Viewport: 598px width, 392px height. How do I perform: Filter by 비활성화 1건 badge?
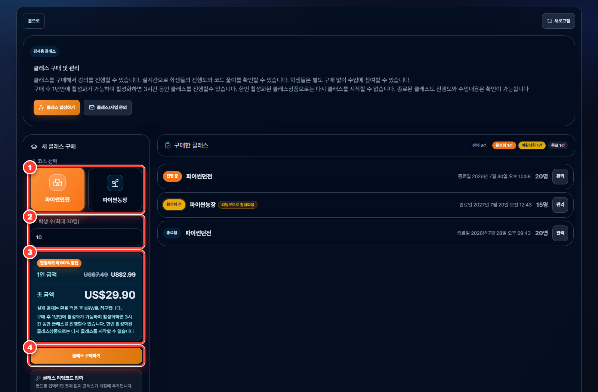coord(532,145)
